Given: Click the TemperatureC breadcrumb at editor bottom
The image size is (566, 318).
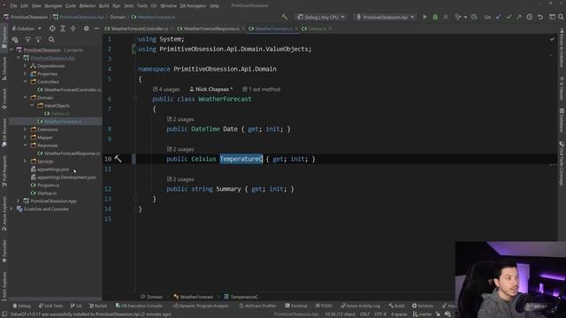Looking at the screenshot, I should 241,297.
